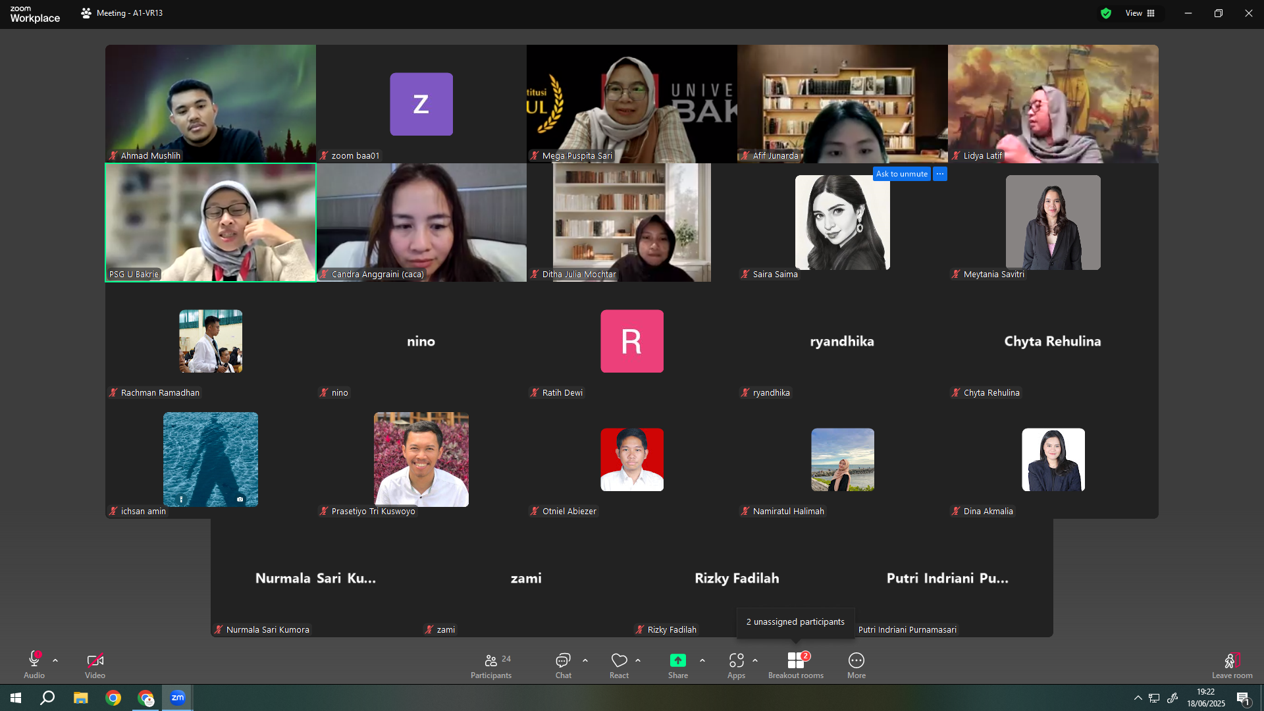Click the nino name label
The width and height of the screenshot is (1264, 711).
[x=340, y=393]
